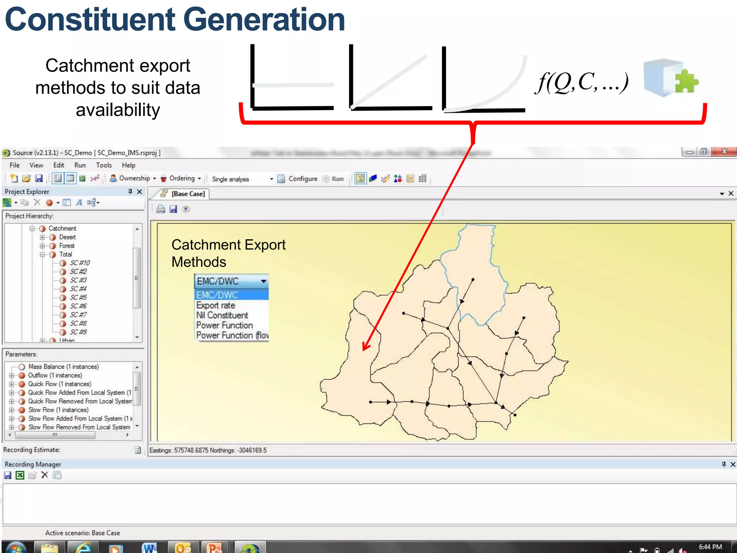The height and width of the screenshot is (553, 737).
Task: Select SC #9 in the hierarchy
Action: (78, 332)
